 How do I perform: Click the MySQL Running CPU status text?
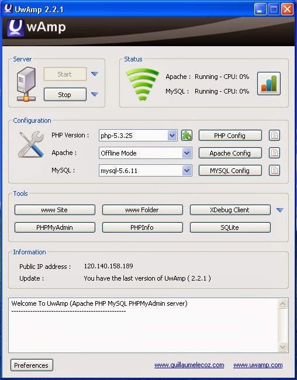pyautogui.click(x=222, y=91)
